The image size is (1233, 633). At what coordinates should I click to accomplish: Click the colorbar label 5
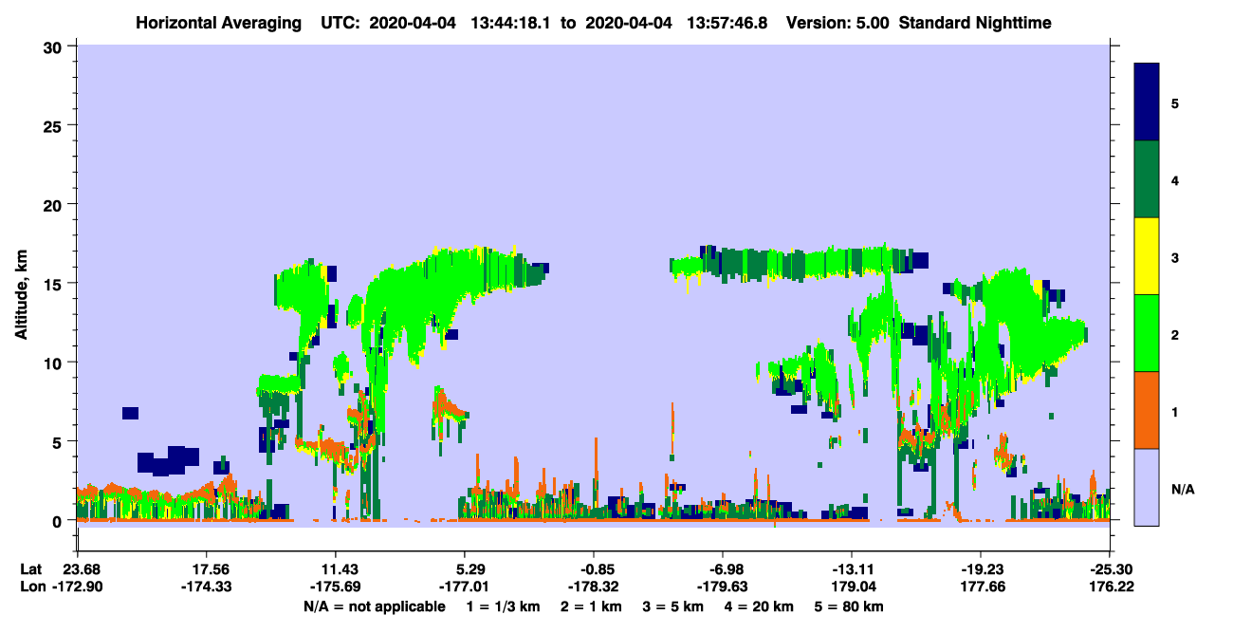(x=1175, y=102)
